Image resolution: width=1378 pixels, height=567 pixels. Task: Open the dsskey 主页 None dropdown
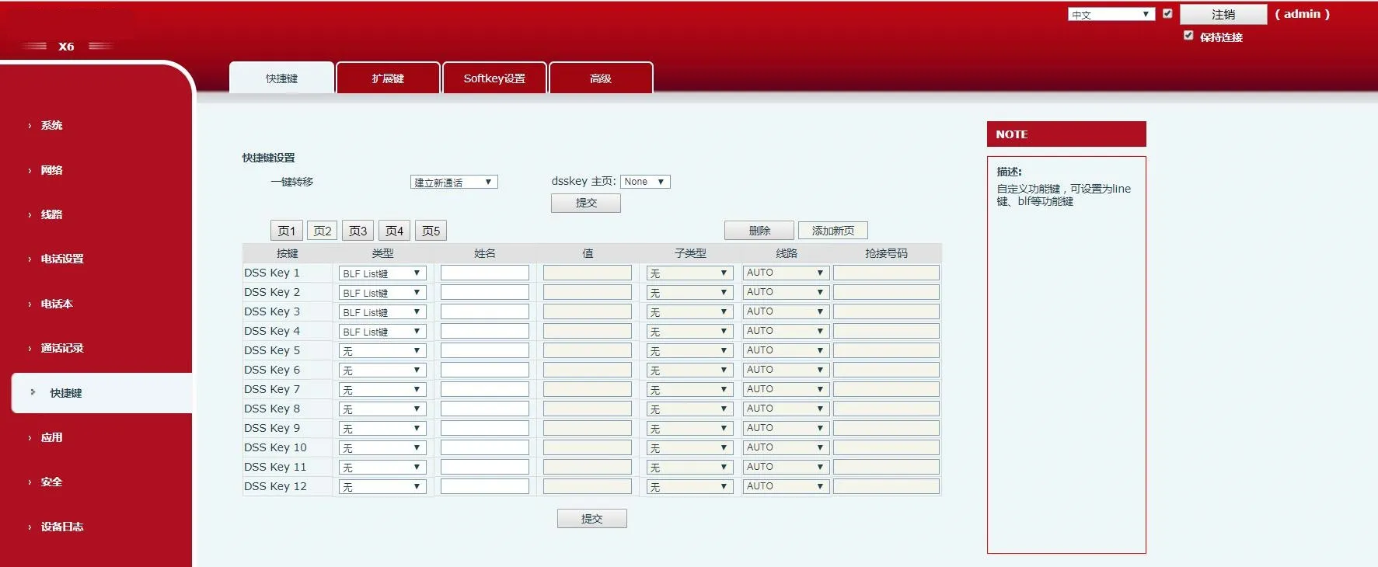[644, 182]
